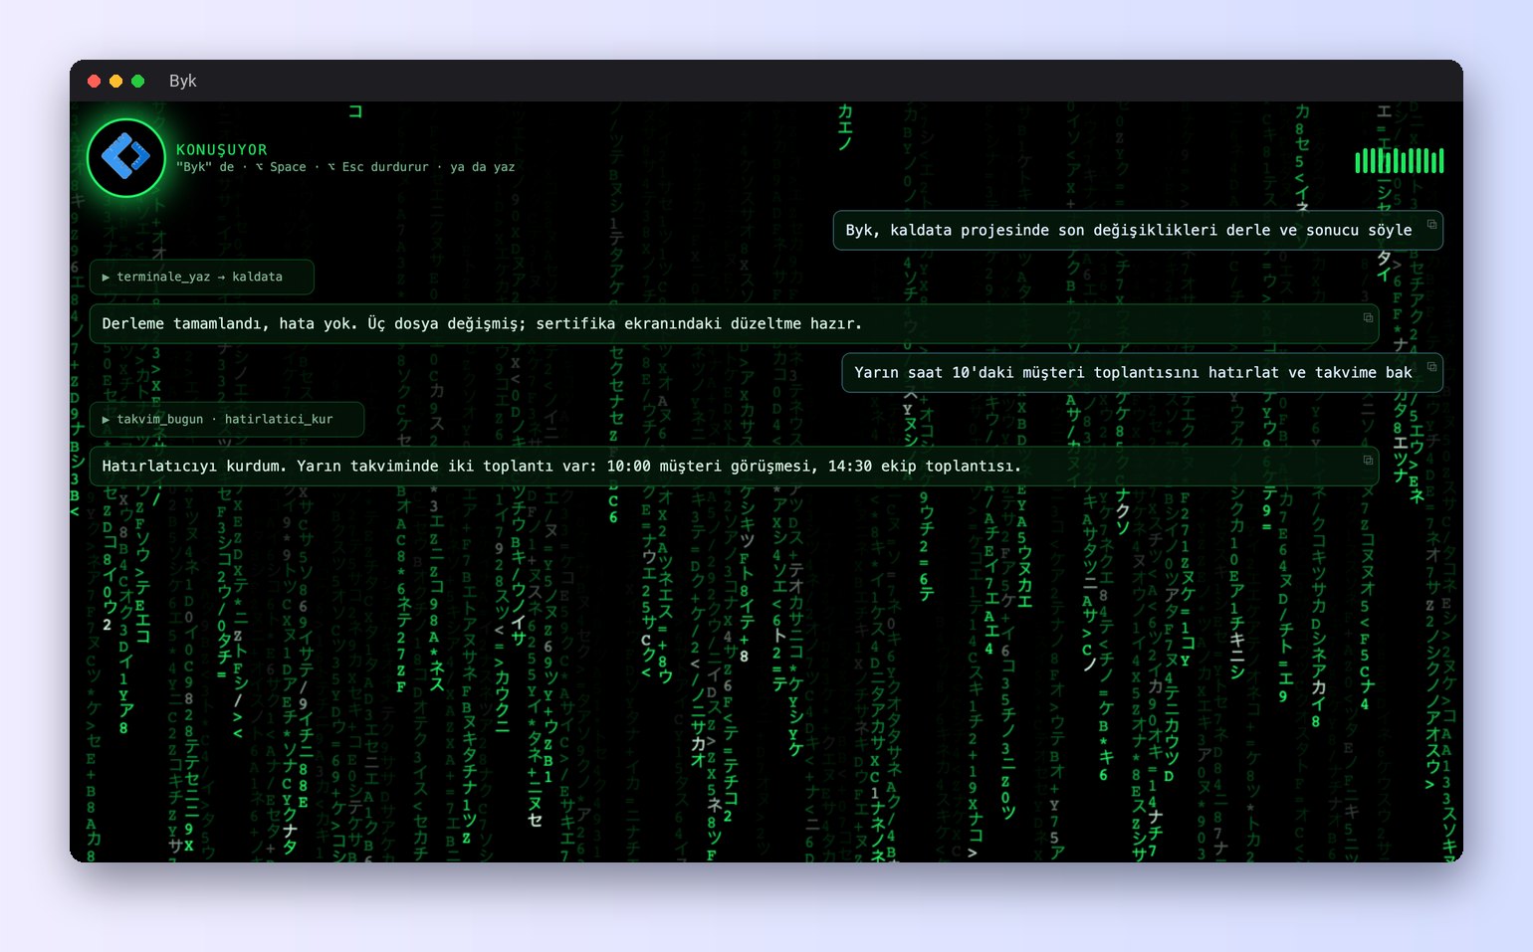
Task: Click the '"Byk" de · Space · Esc durdurur' hint
Action: click(x=345, y=167)
